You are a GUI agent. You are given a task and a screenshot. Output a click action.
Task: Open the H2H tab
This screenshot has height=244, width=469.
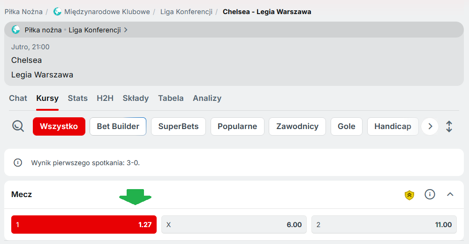(x=105, y=98)
